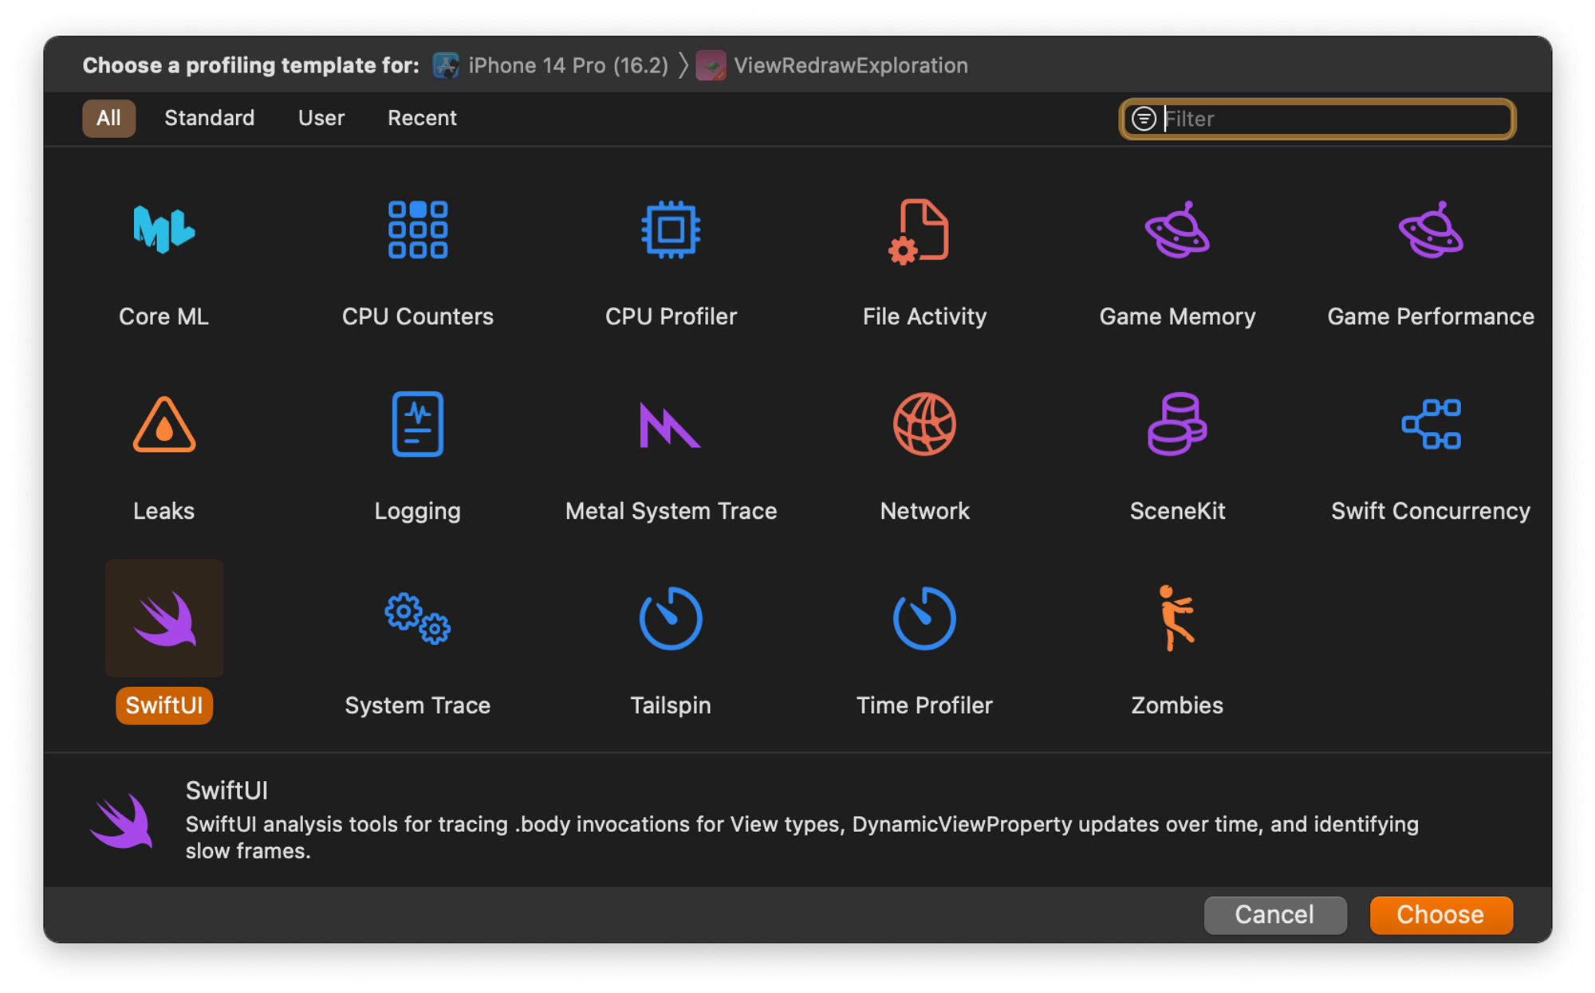
Task: Click the Filter search input field
Action: click(1321, 118)
